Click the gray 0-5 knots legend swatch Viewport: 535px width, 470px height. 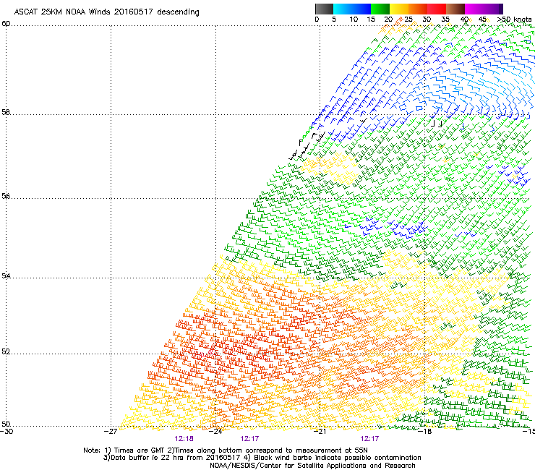coord(324,9)
